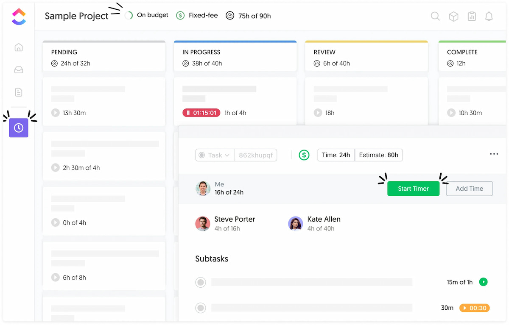This screenshot has height=325, width=509.
Task: Open the Task type dropdown
Action: tap(215, 155)
